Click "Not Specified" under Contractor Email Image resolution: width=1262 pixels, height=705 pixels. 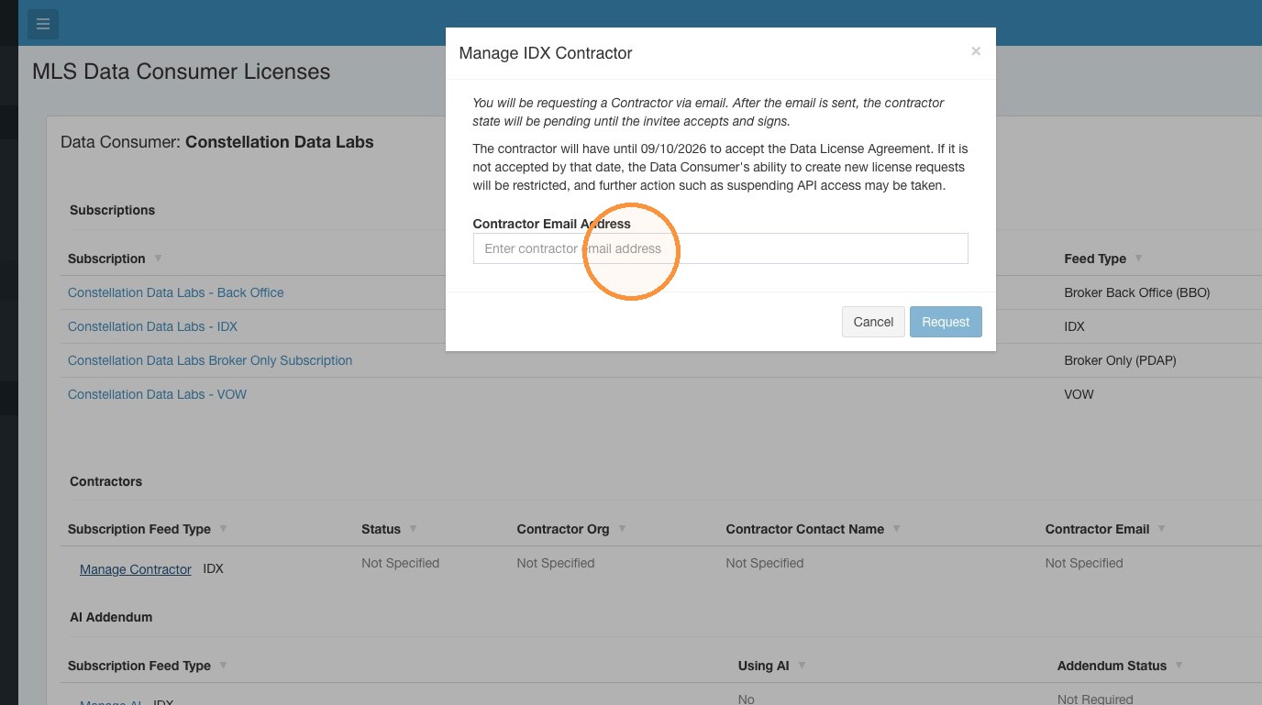(x=1084, y=563)
